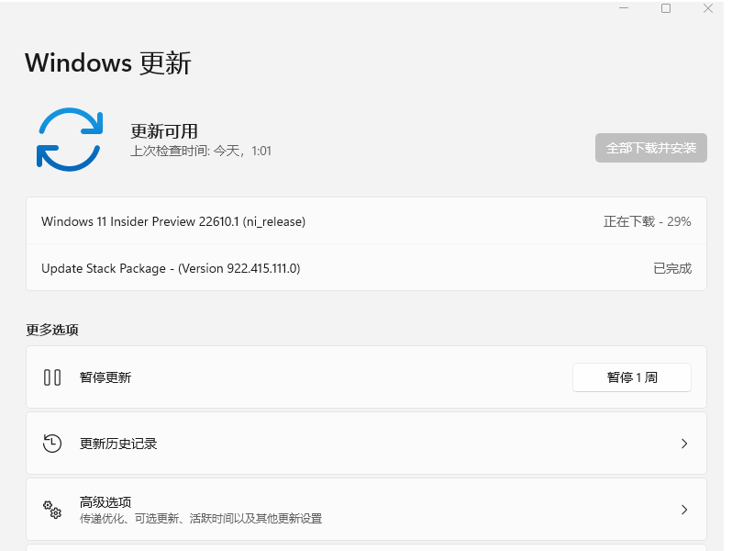Screen dimensions: 732x551
Task: Click the 暂停更新 label
Action: tap(105, 377)
